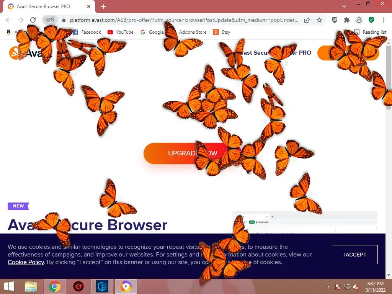Image resolution: width=392 pixels, height=294 pixels.
Task: Open the blue cube taskbar app
Action: point(102,286)
